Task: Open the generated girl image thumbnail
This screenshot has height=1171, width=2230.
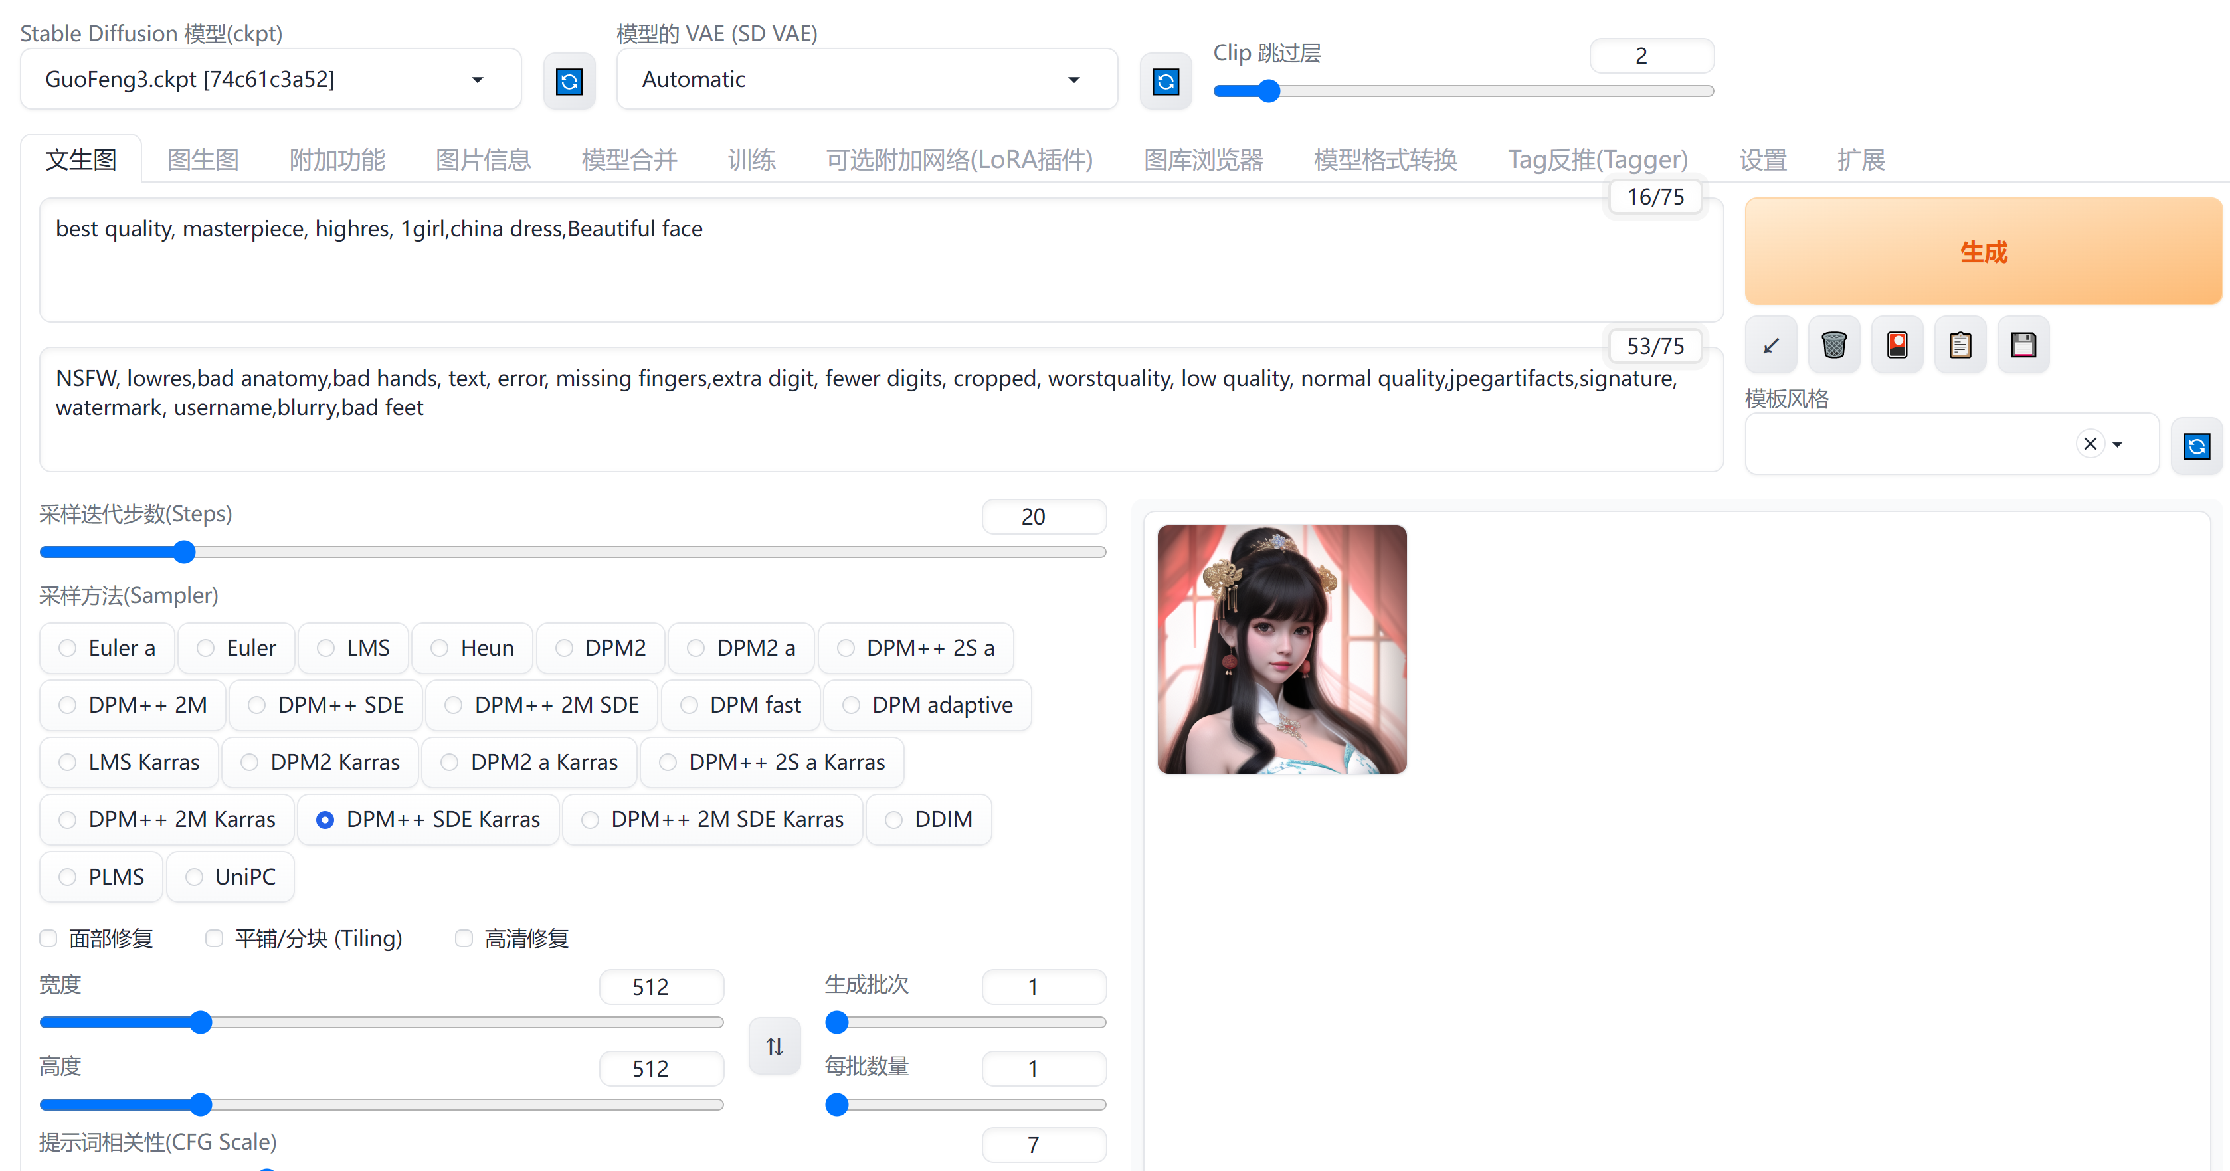Action: (1281, 649)
